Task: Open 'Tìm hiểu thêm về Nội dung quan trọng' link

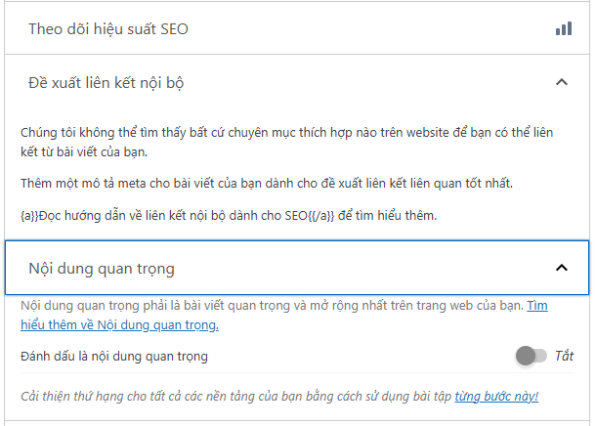Action: point(119,325)
